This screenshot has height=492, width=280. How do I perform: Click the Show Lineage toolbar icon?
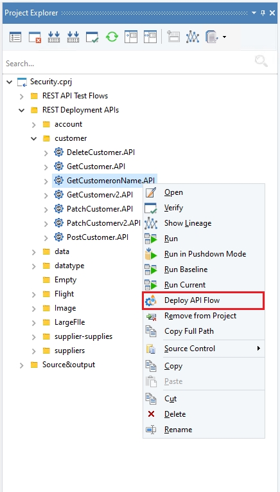pyautogui.click(x=193, y=37)
